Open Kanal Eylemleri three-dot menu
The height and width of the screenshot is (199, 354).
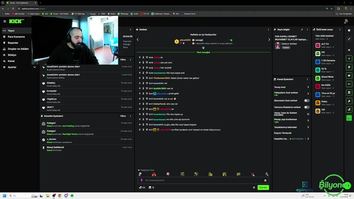coord(308,79)
